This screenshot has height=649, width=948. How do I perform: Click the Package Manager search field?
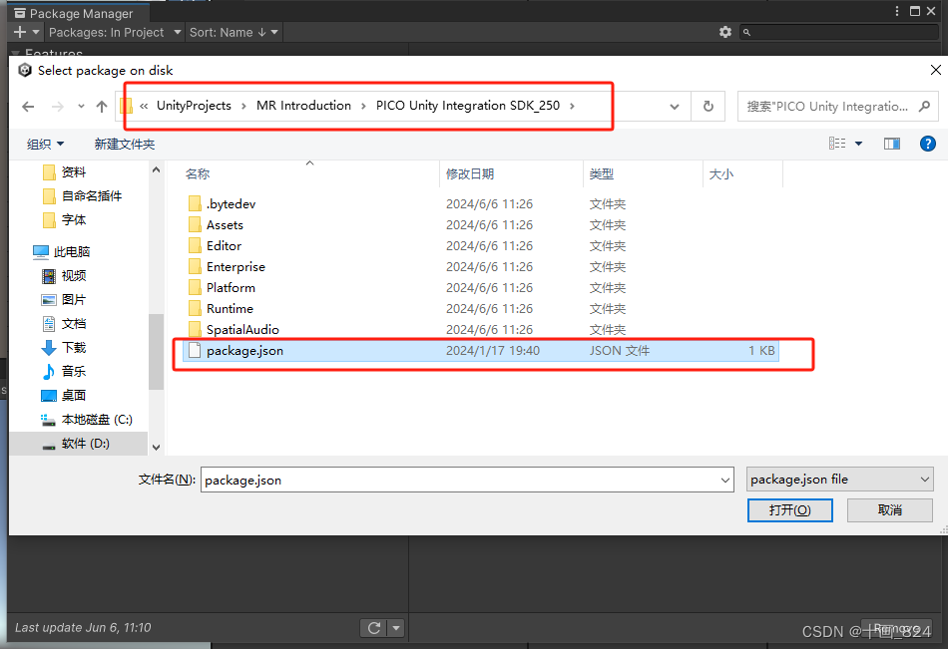840,32
